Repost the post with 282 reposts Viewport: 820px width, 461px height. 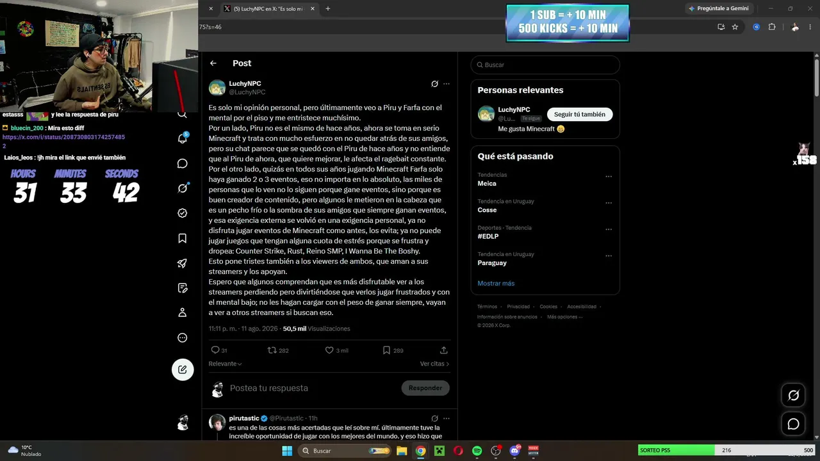point(278,350)
